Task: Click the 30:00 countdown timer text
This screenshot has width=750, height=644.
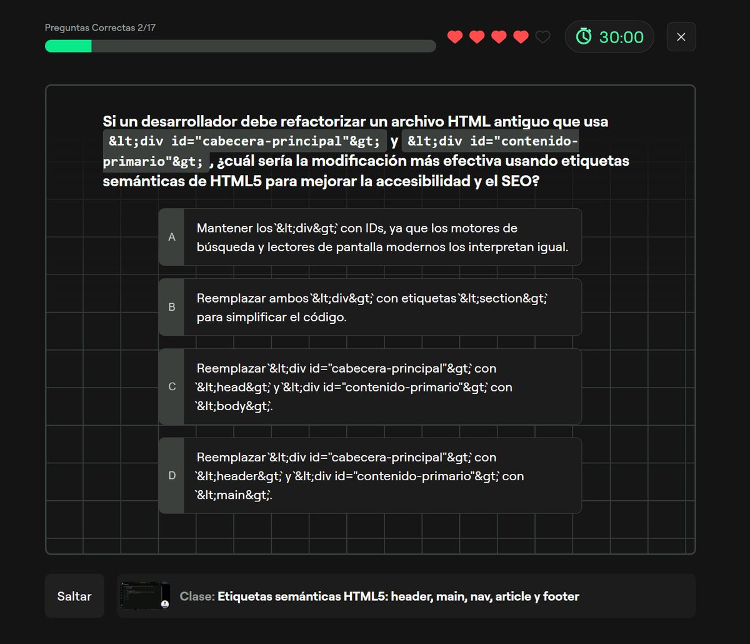Action: pos(621,37)
